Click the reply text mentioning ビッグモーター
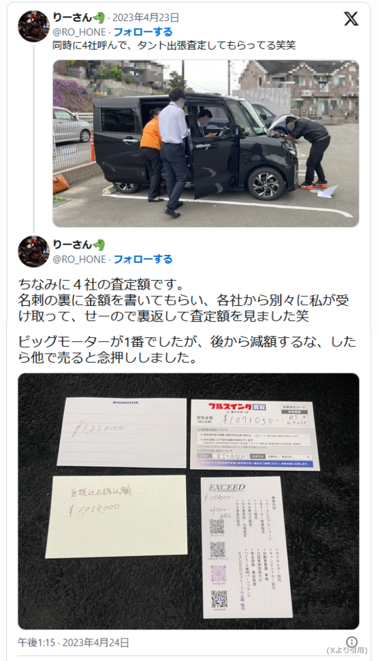380x661 pixels. click(x=187, y=350)
